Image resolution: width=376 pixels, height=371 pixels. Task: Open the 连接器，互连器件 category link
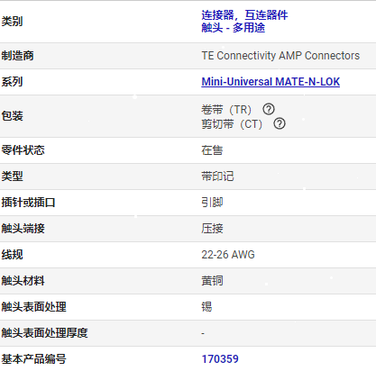244,14
